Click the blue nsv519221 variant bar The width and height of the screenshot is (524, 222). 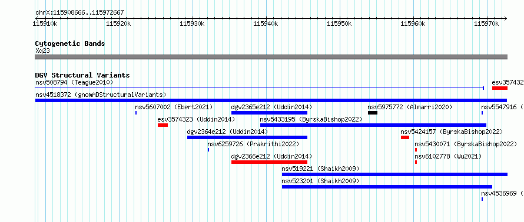394,174
